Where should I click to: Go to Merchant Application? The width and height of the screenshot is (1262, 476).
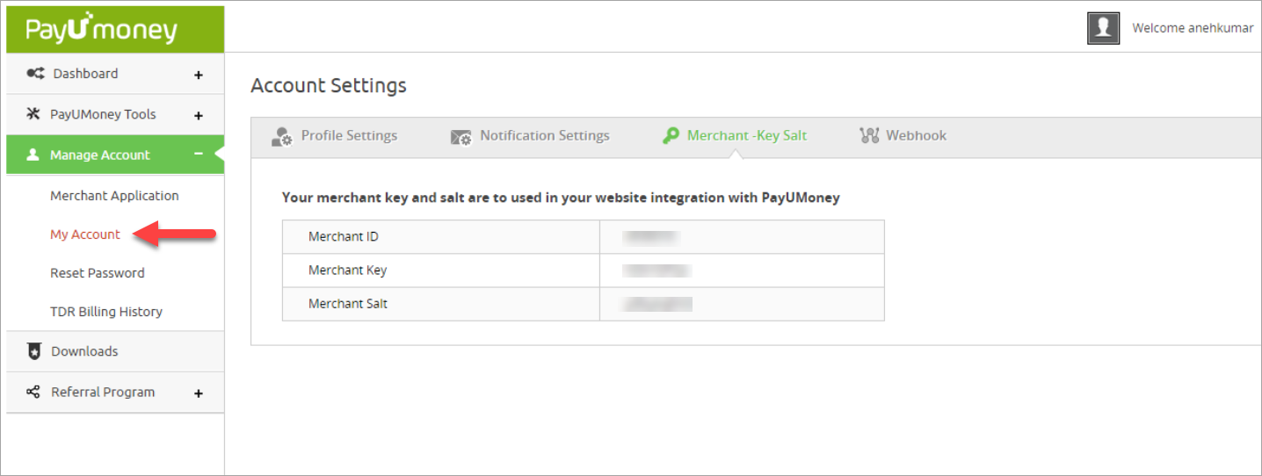tap(114, 196)
